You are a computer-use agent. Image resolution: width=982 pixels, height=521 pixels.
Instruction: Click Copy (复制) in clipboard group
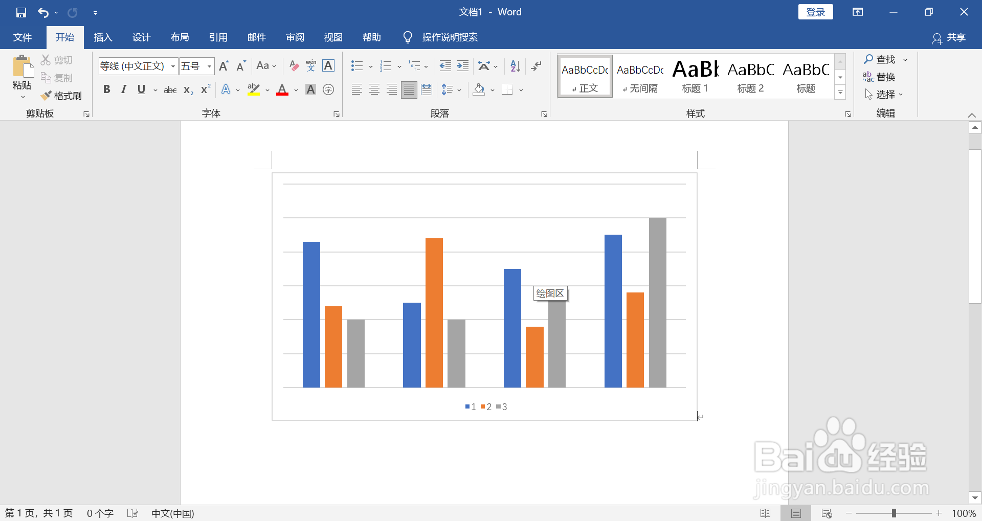coord(57,78)
